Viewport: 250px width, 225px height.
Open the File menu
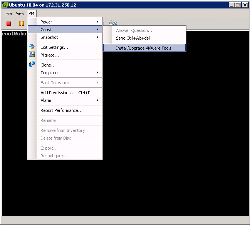pos(8,13)
